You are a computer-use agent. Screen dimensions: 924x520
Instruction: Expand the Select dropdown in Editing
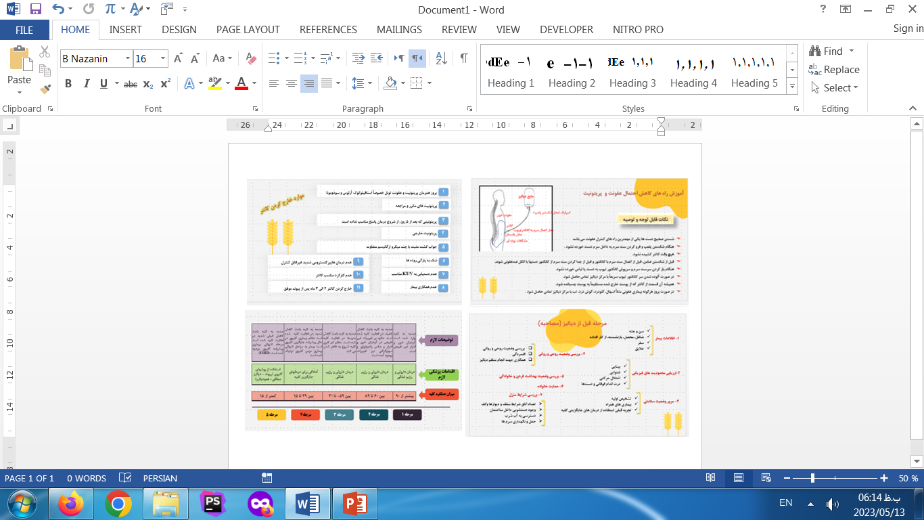840,88
